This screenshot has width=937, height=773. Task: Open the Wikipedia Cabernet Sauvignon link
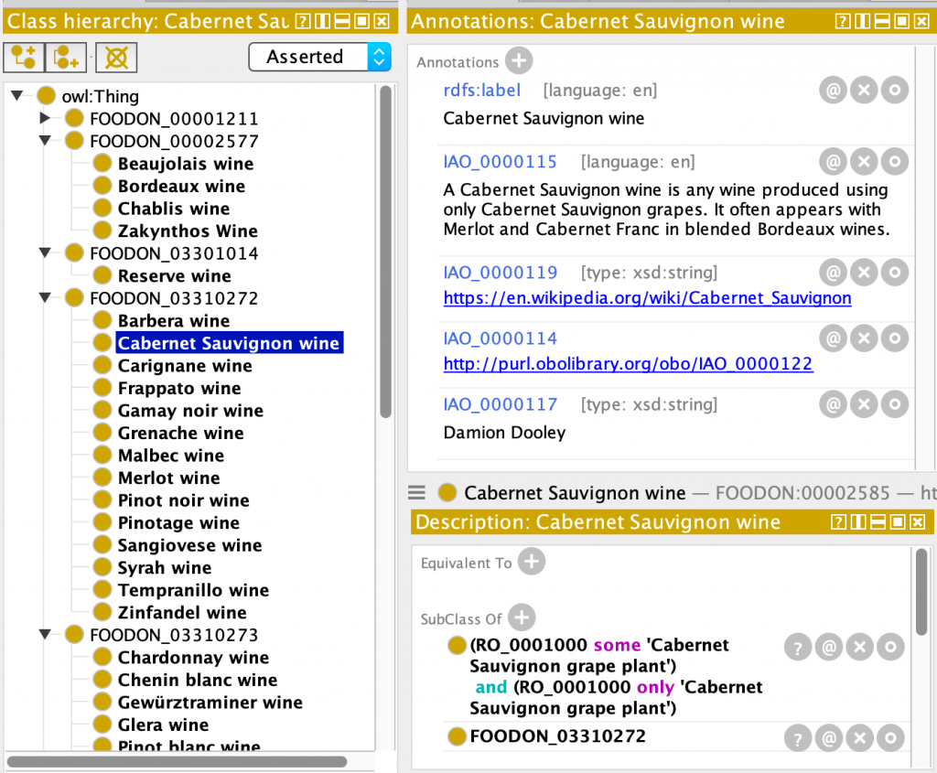click(647, 297)
